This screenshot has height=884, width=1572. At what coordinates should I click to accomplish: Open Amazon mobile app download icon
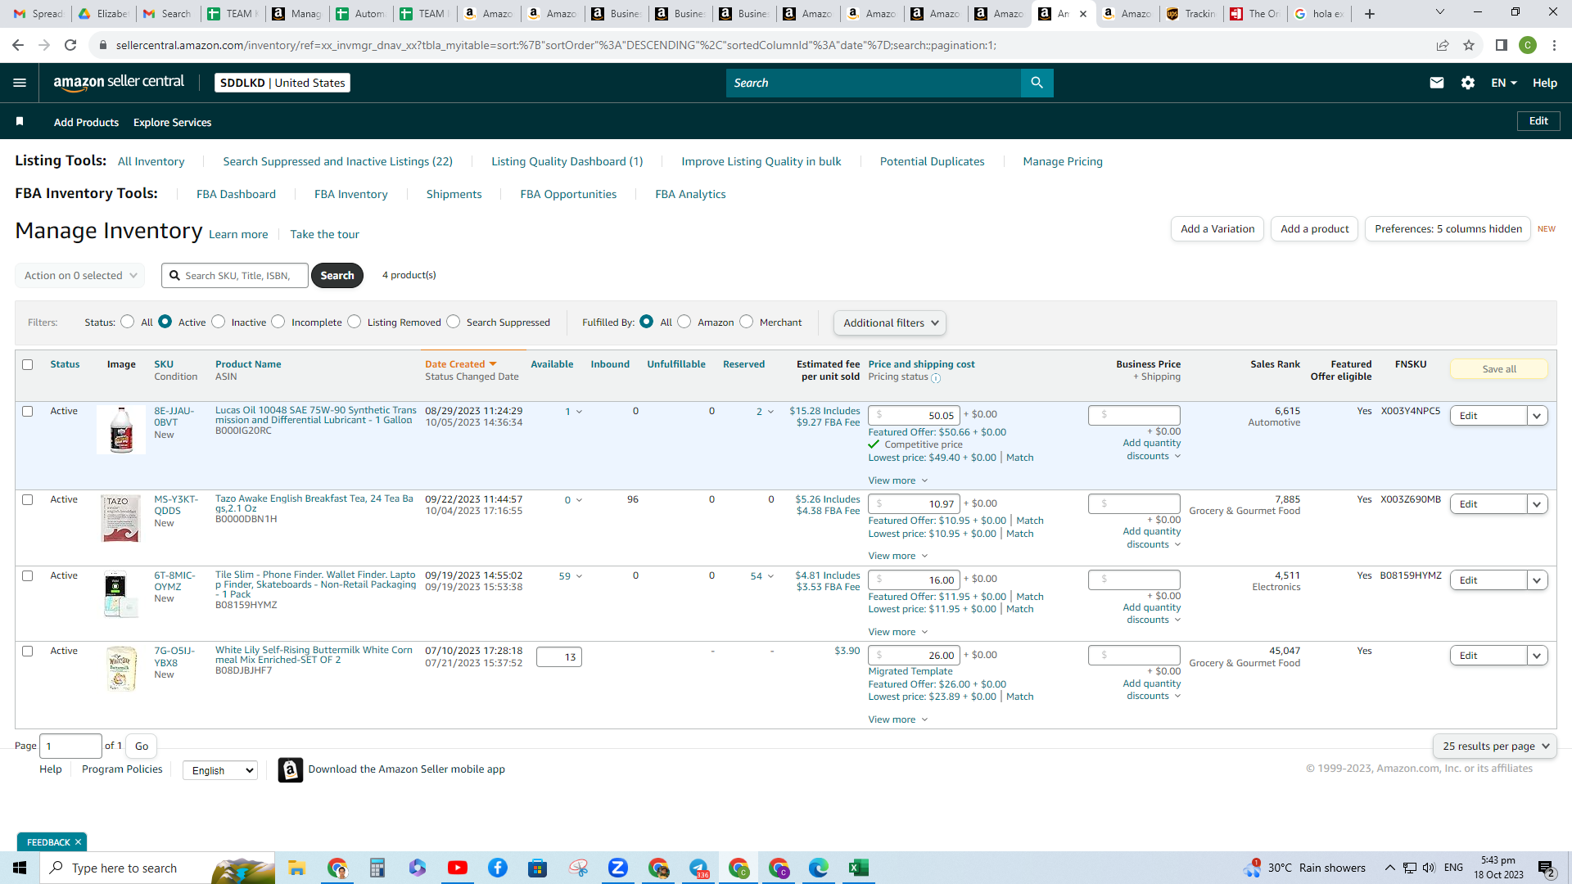pyautogui.click(x=290, y=769)
